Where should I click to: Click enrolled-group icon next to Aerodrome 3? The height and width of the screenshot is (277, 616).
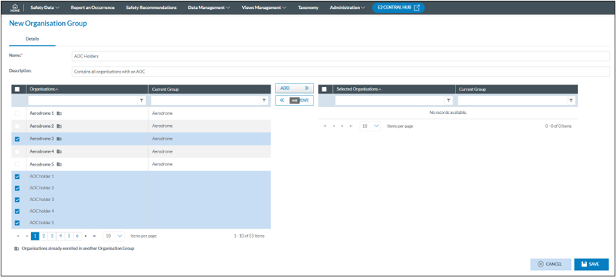(x=60, y=139)
